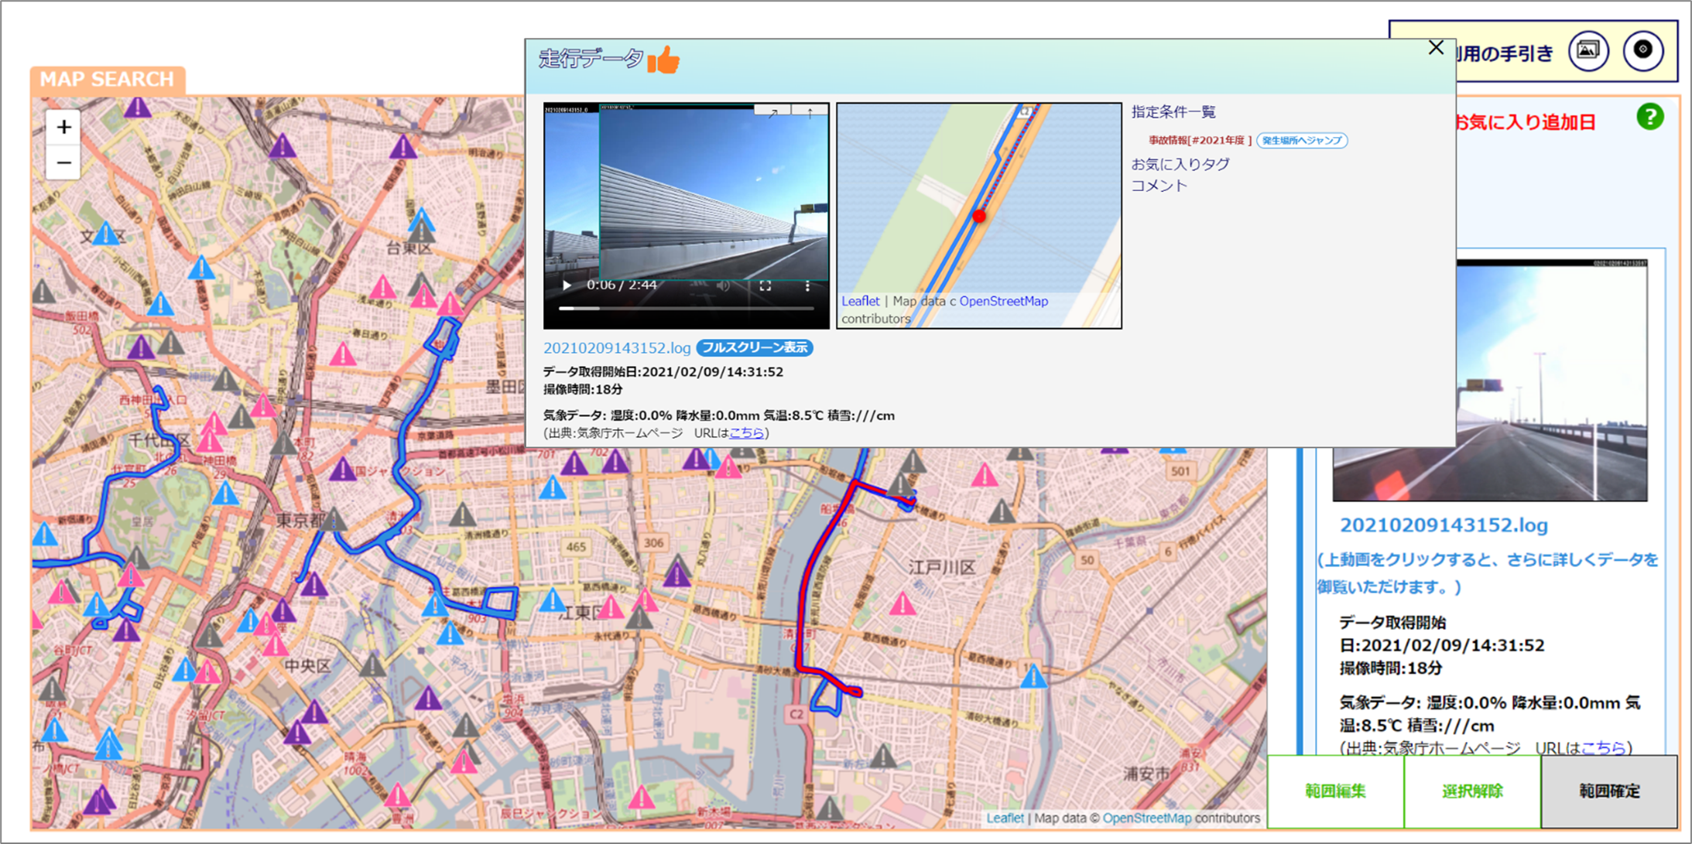Image resolution: width=1692 pixels, height=844 pixels.
Task: Seek on the video progress bar
Action: point(686,308)
